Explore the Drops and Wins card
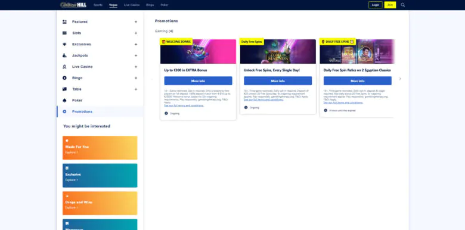This screenshot has height=230, width=465. [72, 207]
